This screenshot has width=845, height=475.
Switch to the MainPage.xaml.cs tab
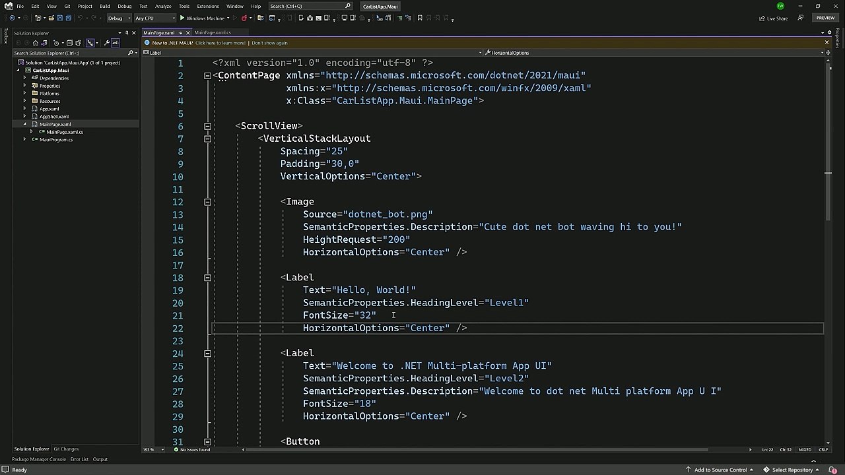pyautogui.click(x=213, y=32)
